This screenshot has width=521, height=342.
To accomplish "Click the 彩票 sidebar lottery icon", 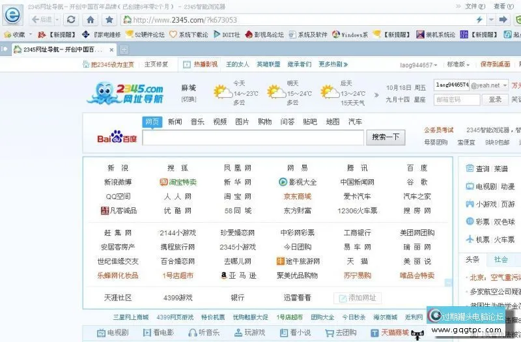I will (x=470, y=221).
